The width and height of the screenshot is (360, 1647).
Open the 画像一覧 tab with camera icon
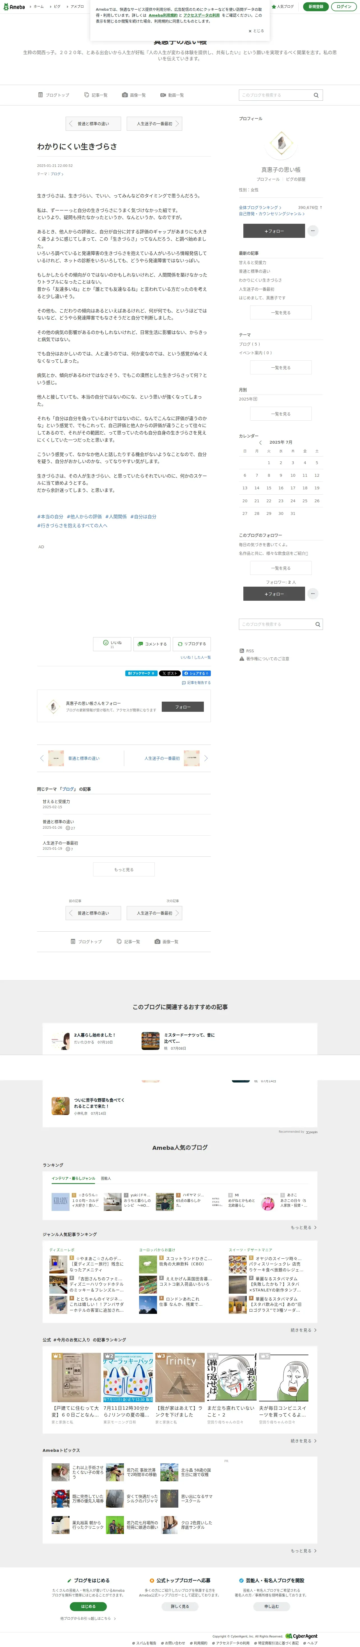click(x=134, y=95)
